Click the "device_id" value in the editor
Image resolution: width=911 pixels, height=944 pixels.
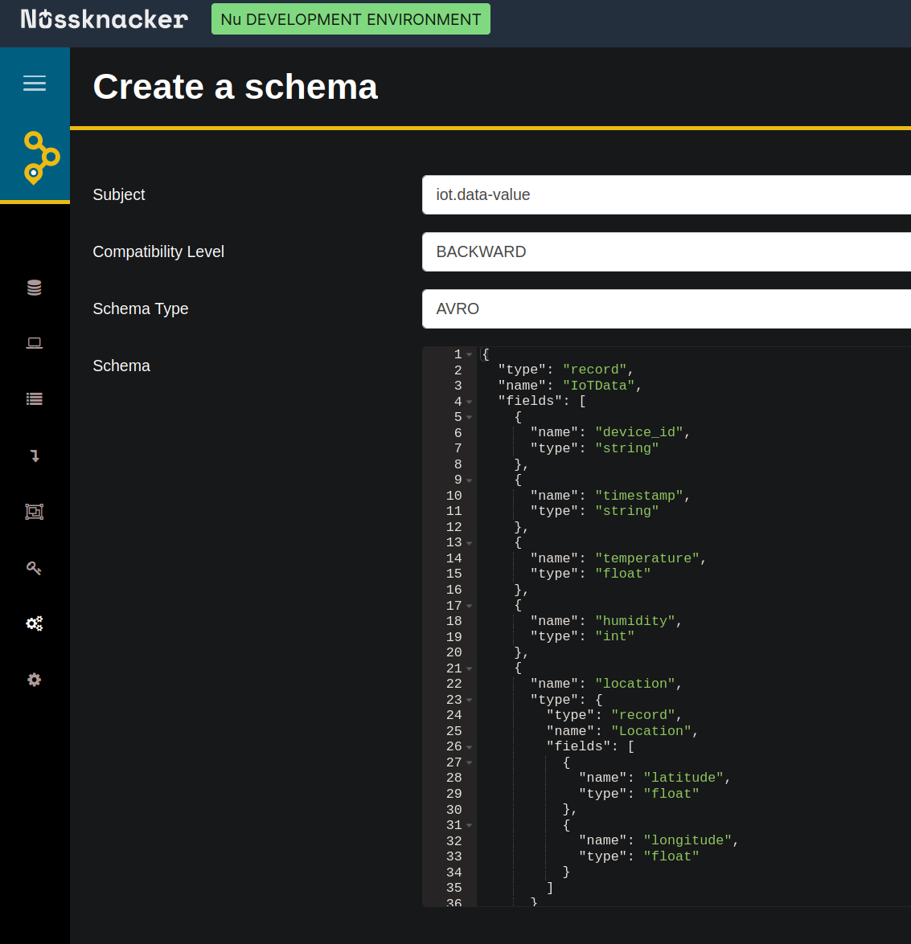point(639,432)
